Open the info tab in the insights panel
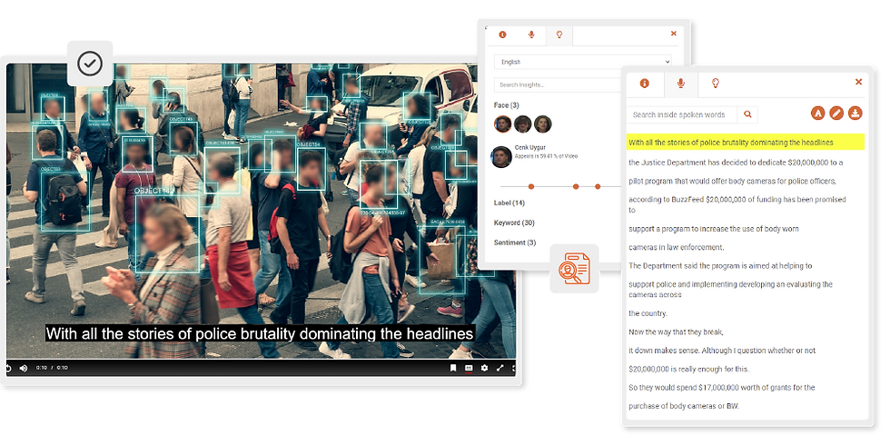 click(x=502, y=35)
